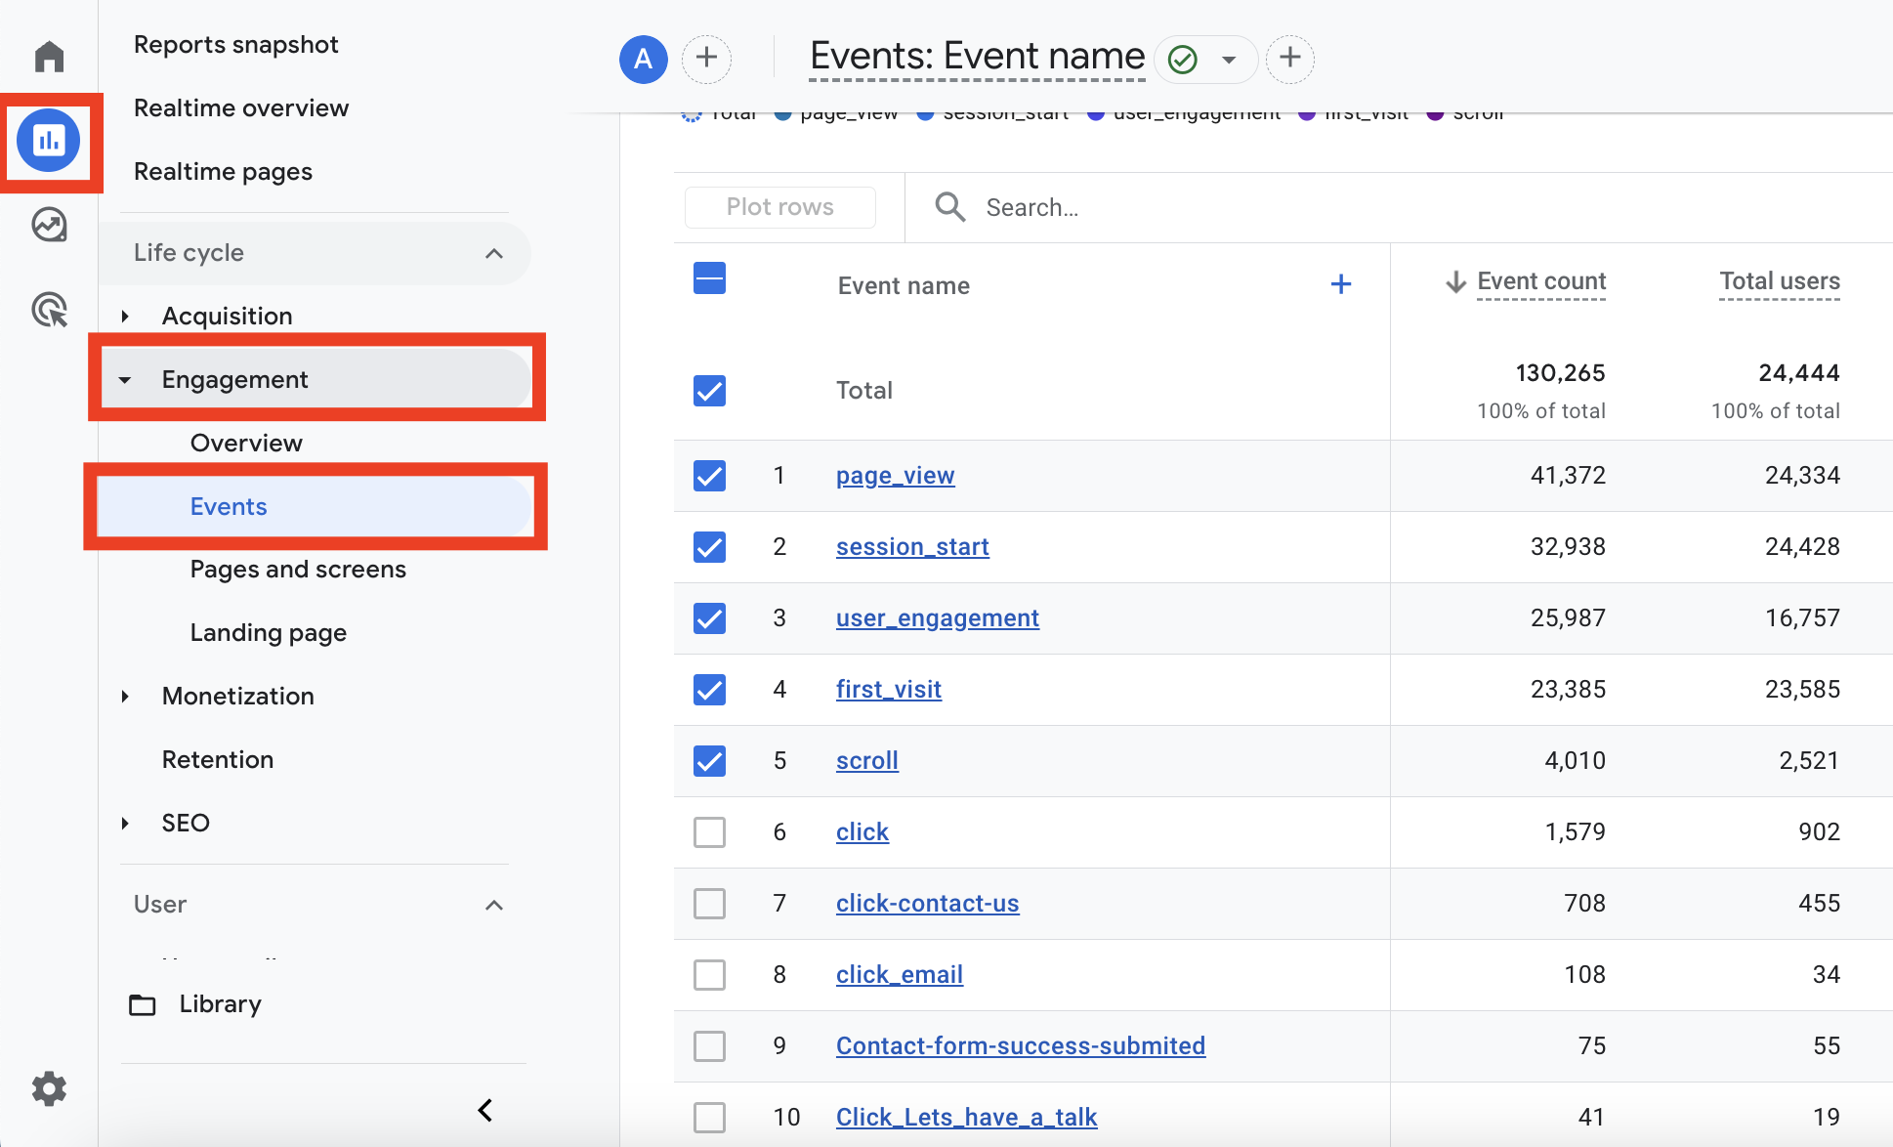
Task: Focus the Search input field
Action: coord(1397,207)
